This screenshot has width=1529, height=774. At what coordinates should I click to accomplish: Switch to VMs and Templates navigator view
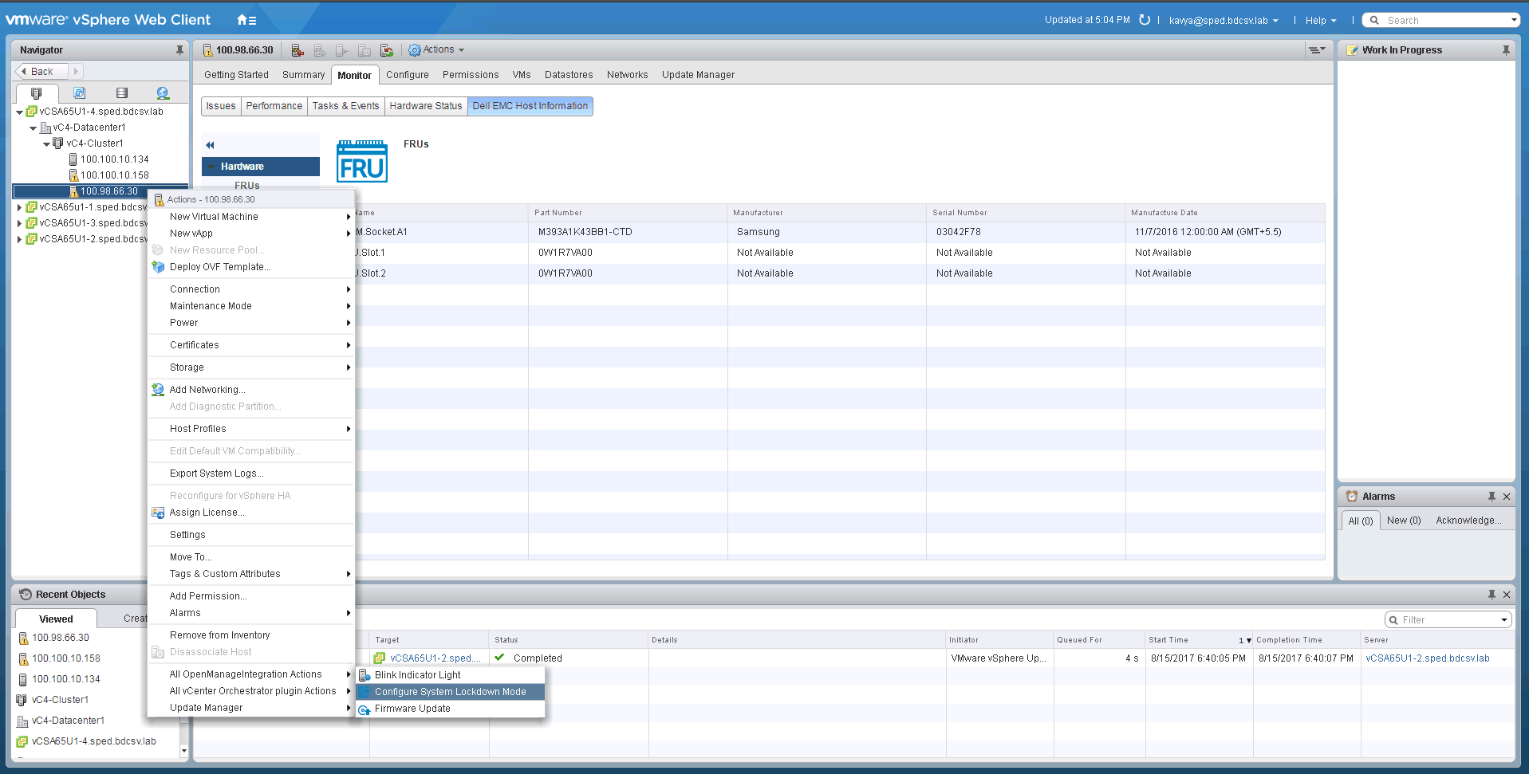(x=79, y=93)
